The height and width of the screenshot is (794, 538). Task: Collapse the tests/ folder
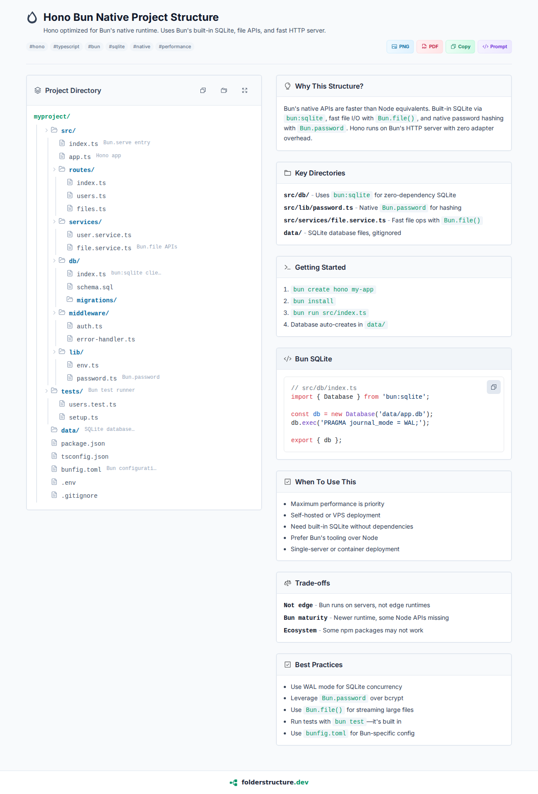[x=47, y=391]
